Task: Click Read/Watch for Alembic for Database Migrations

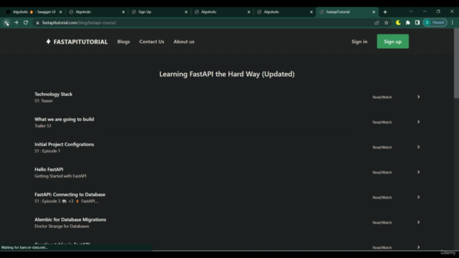Action: pos(382,223)
